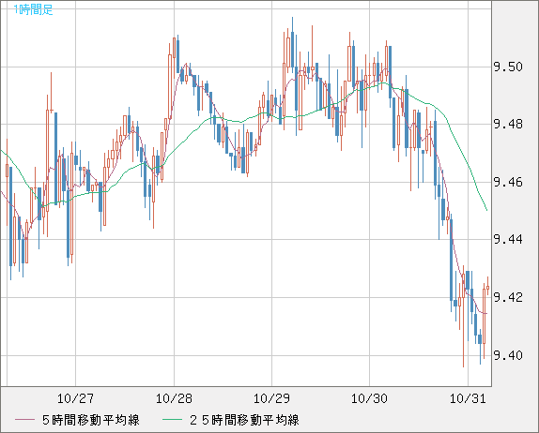Click the green 25-hour average legend line
The height and width of the screenshot is (433, 539).
pyautogui.click(x=172, y=420)
